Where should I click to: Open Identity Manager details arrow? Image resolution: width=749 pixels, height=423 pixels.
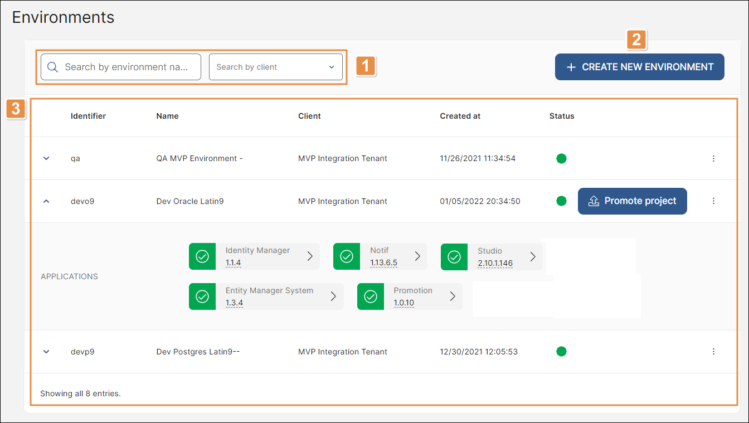(310, 256)
